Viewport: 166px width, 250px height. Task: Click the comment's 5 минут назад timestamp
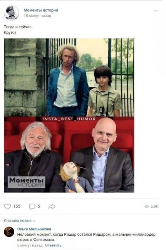click(x=30, y=245)
